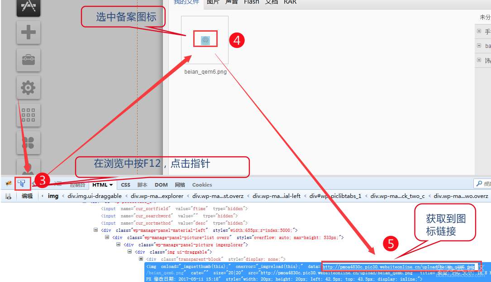This screenshot has width=491, height=282.
Task: Switch to the RAR file tab
Action: (290, 2)
